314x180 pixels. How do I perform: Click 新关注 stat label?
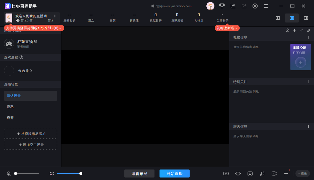[134, 20]
